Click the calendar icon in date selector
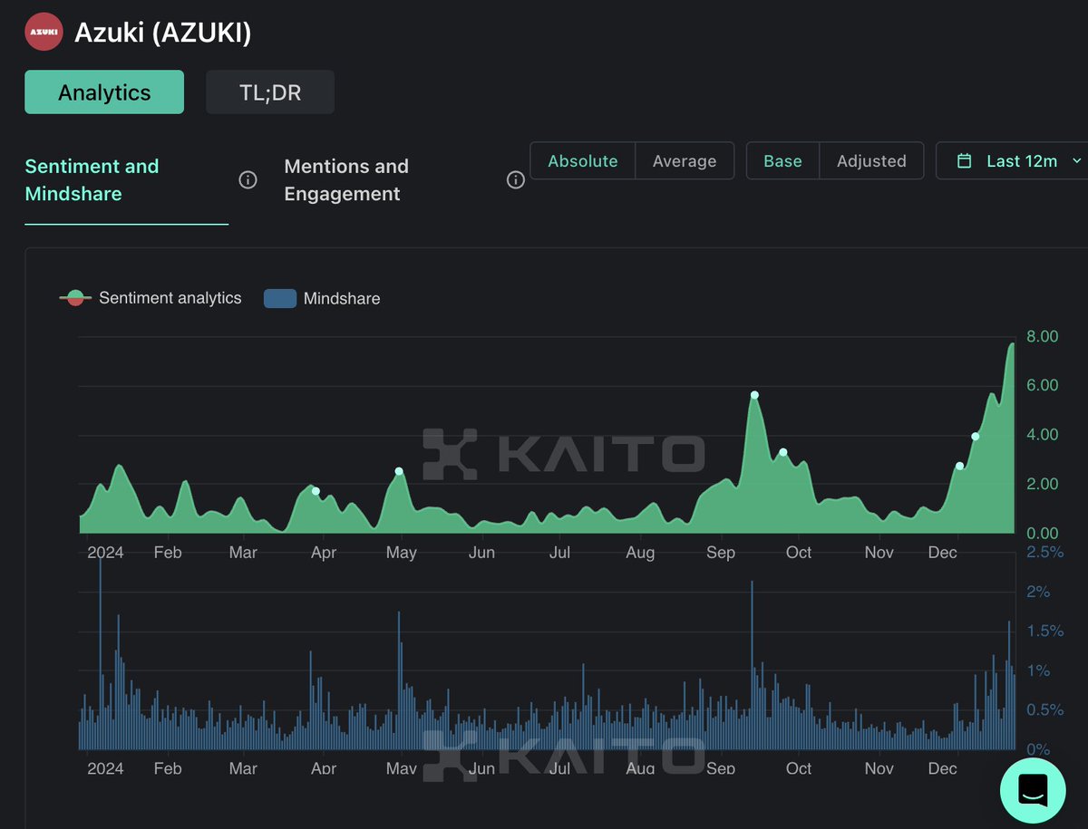1088x829 pixels. pyautogui.click(x=966, y=160)
